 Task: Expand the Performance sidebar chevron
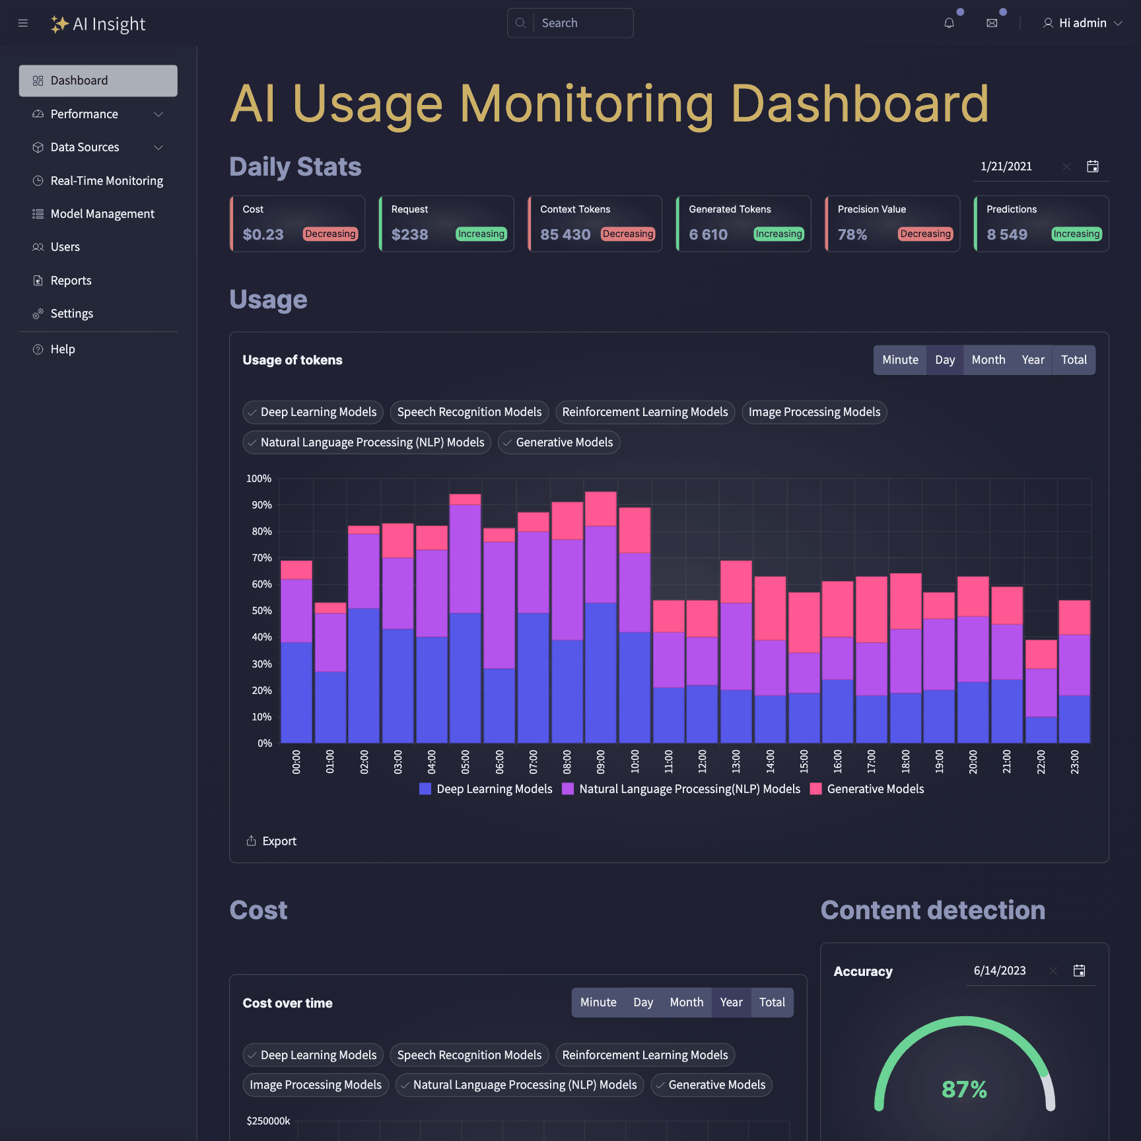coord(158,114)
